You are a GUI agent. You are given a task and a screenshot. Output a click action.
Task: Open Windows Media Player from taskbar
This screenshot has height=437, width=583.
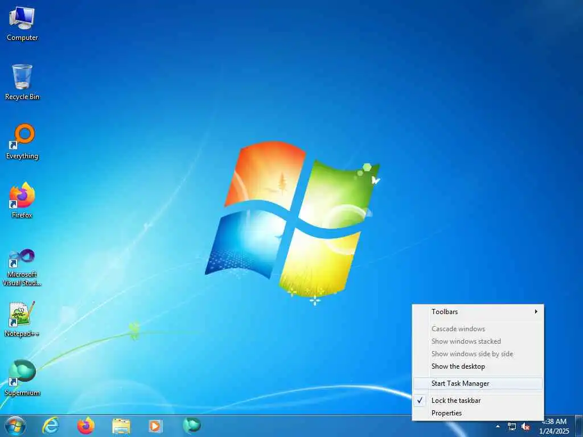155,426
